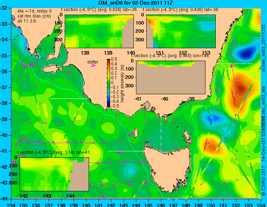Open the lon=146 temperature section inset plot
This screenshot has height=207, width=267.
pos(171,77)
